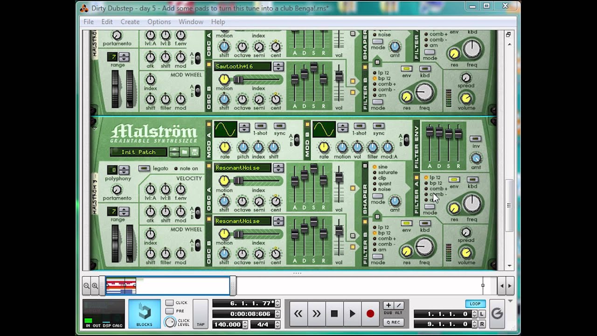Screen dimensions: 597x336
Task: Click the 4/4 time signature stepper arrows
Action: pos(278,324)
